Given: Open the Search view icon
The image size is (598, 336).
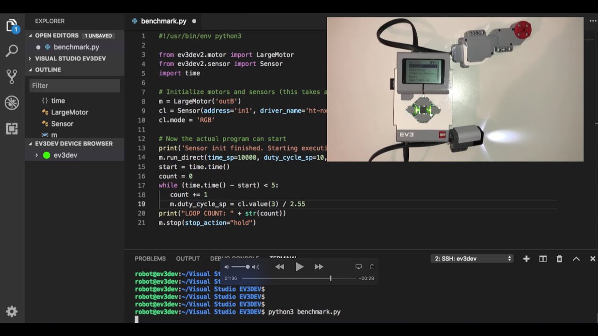Looking at the screenshot, I should [x=12, y=51].
